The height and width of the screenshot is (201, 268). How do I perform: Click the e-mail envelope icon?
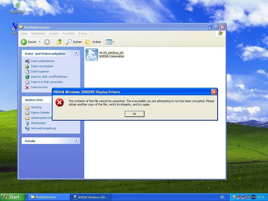tap(27, 82)
